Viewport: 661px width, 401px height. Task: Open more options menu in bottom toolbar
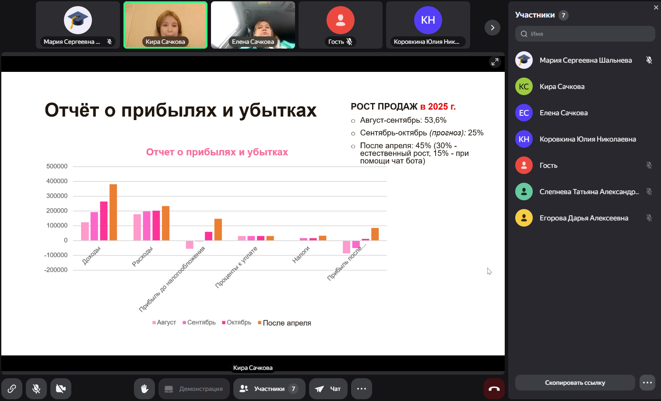pos(362,389)
